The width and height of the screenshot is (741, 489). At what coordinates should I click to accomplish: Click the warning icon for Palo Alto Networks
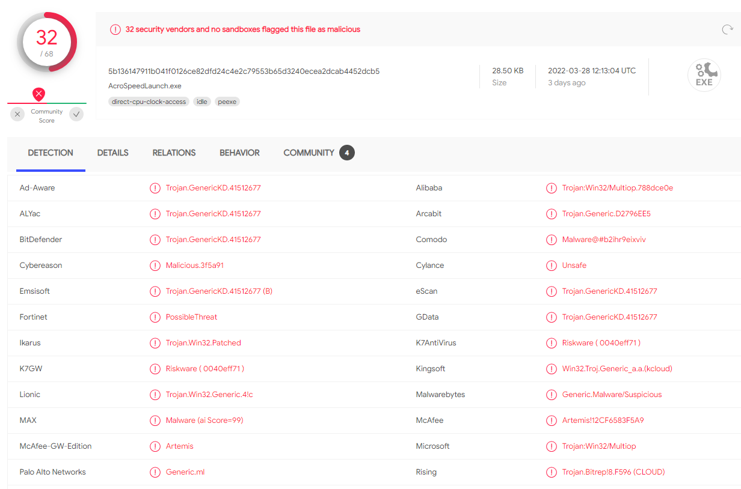(155, 472)
